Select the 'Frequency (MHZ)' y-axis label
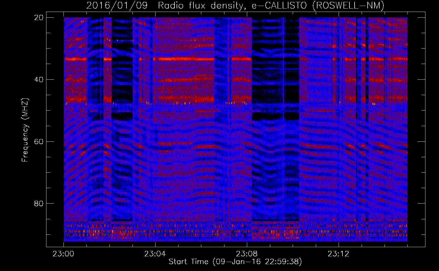This screenshot has width=439, height=271. point(25,130)
